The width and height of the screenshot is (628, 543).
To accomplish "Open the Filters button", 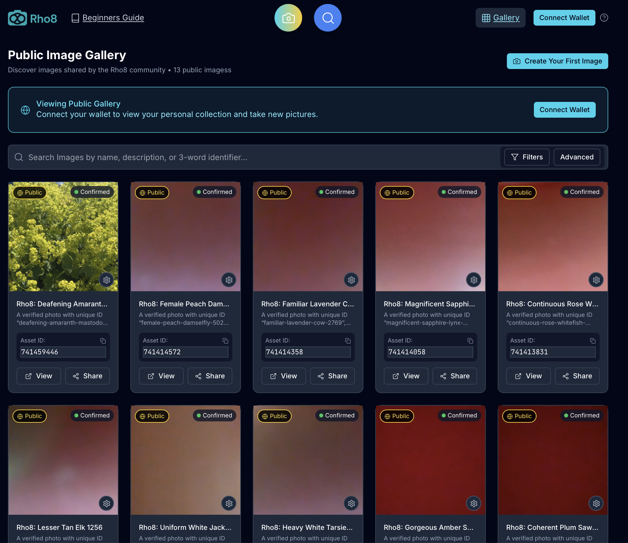I will (527, 157).
